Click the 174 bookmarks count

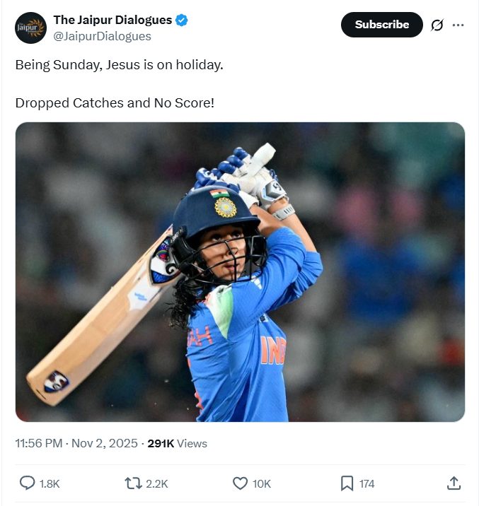click(367, 484)
